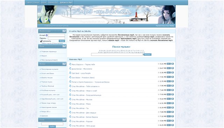Download the Чумачечая Весна track
The height and width of the screenshot is (128, 224).
[x=173, y=81]
